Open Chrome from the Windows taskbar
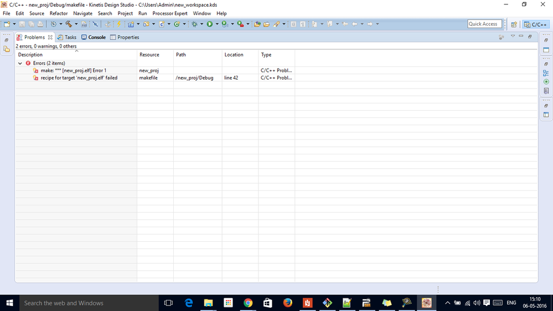The width and height of the screenshot is (553, 311). (248, 303)
